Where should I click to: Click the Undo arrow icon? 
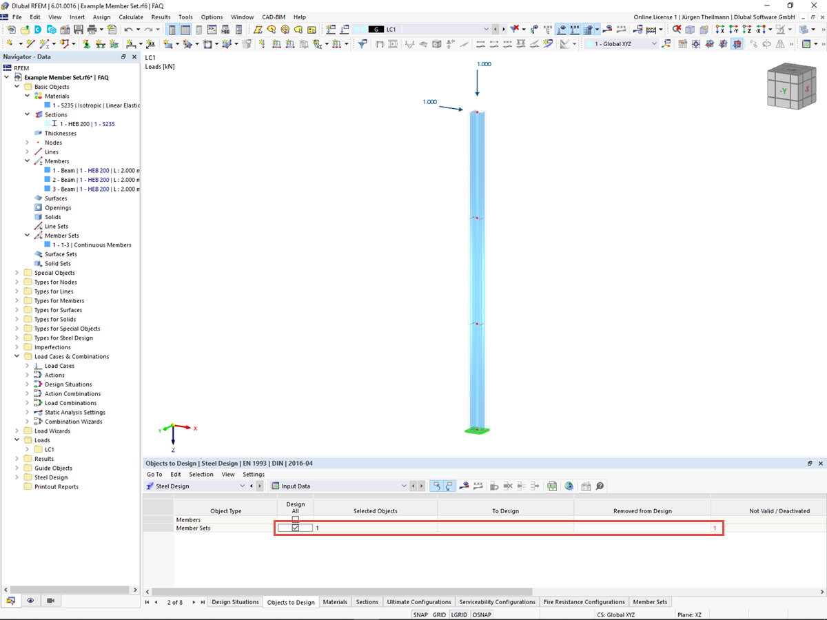129,30
